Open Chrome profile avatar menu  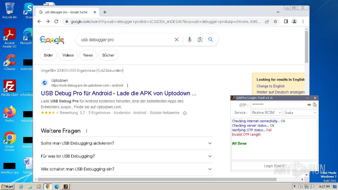(294, 21)
